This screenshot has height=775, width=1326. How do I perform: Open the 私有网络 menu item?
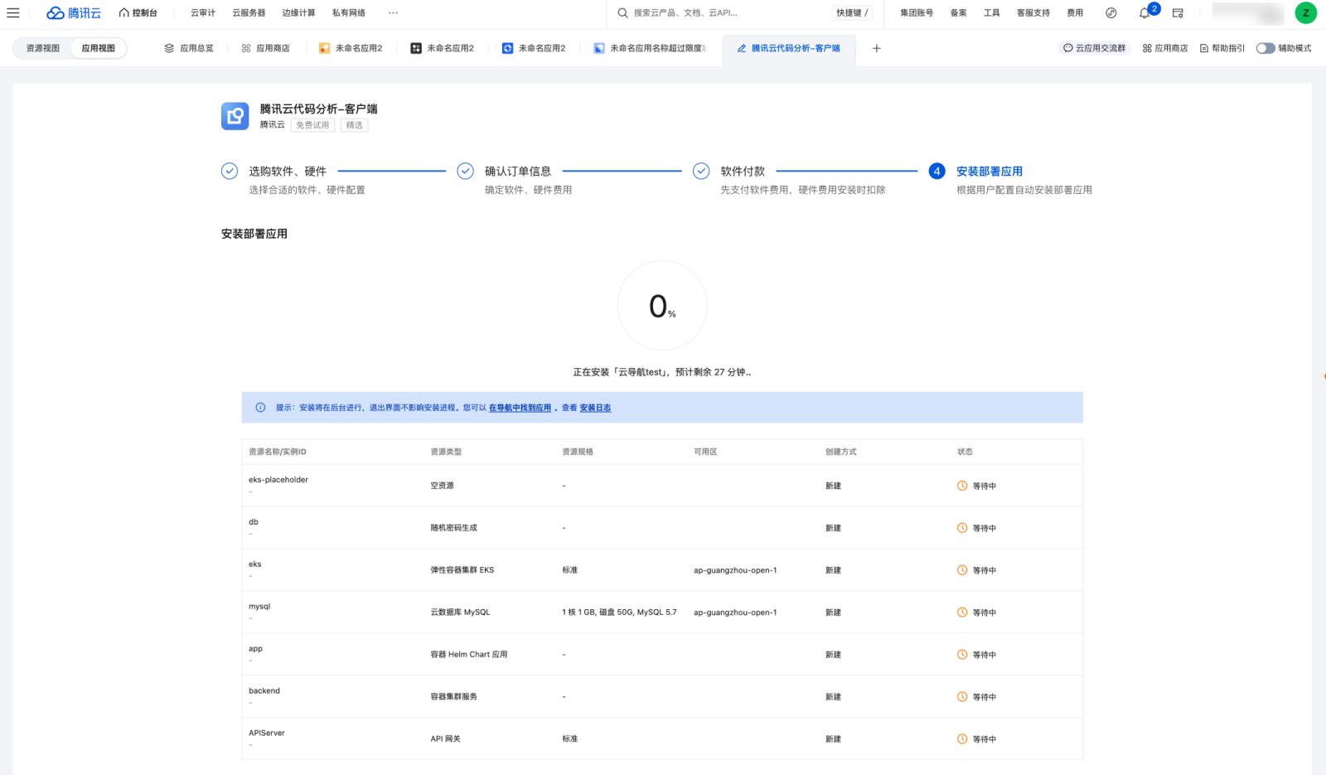click(x=349, y=13)
